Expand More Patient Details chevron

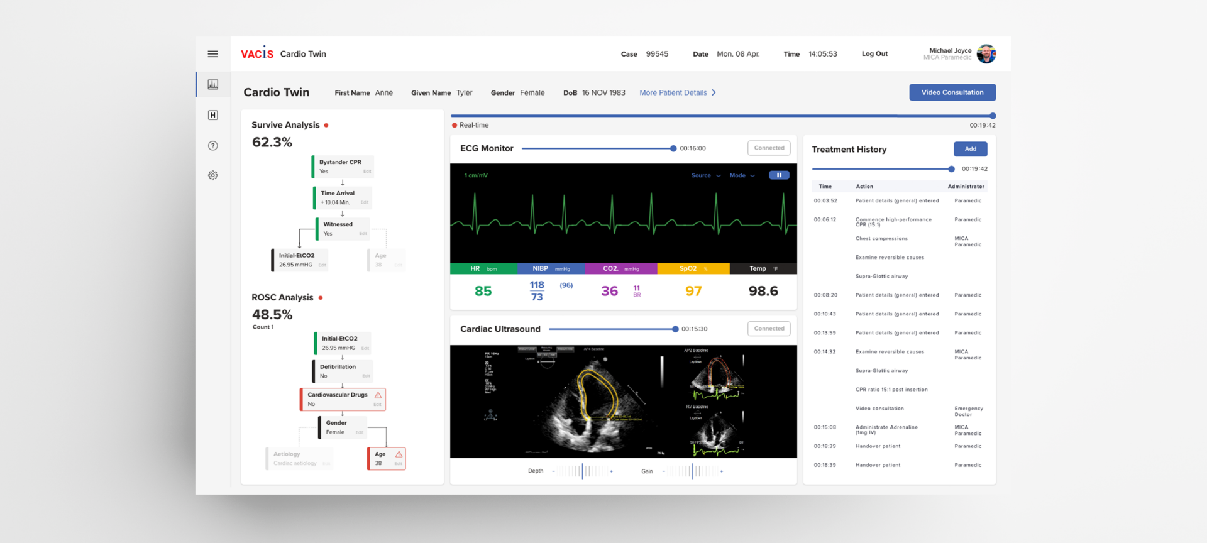coord(714,93)
